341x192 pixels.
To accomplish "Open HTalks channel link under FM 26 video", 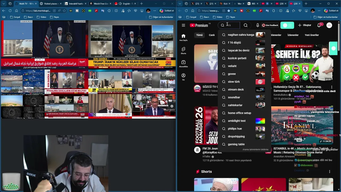I will [x=206, y=157].
